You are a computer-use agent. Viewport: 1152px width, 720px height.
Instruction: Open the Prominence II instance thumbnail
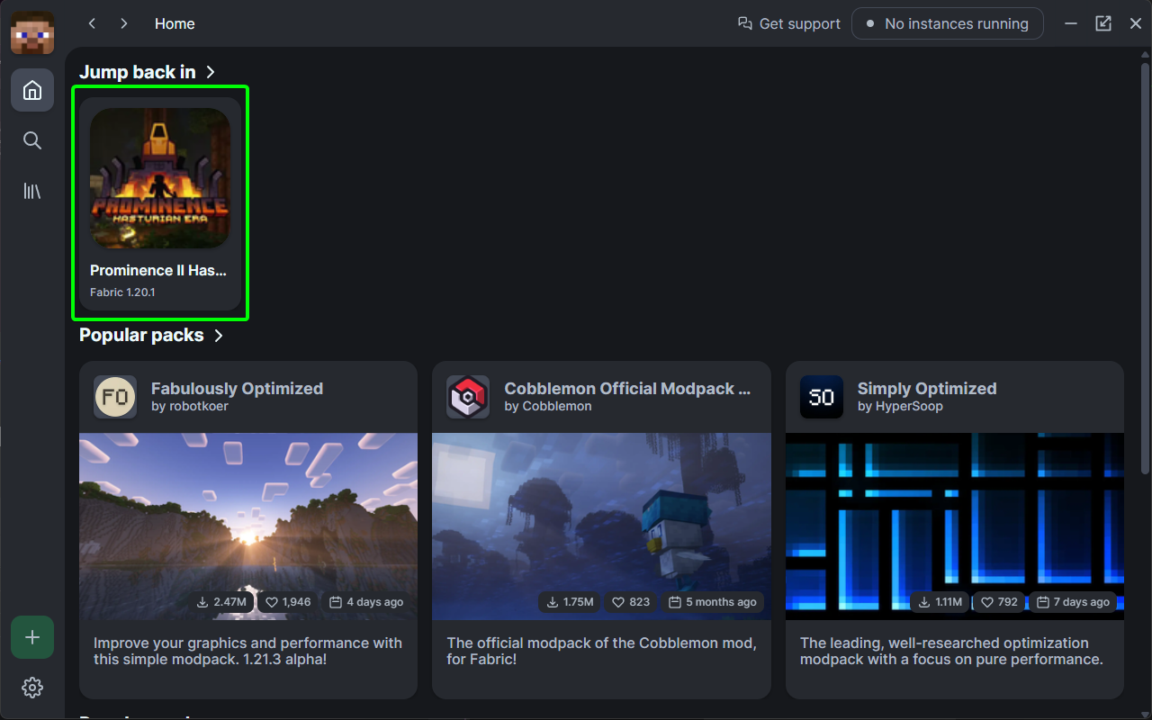pos(160,178)
